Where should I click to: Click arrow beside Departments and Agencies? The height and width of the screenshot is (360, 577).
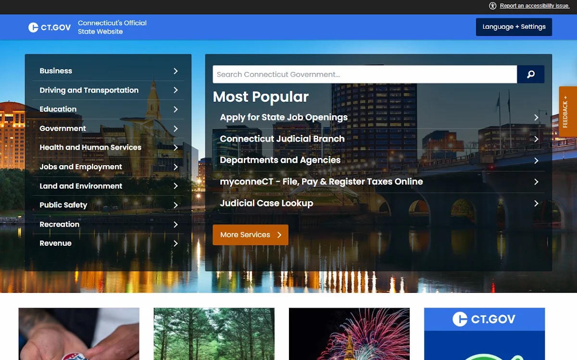click(x=536, y=160)
